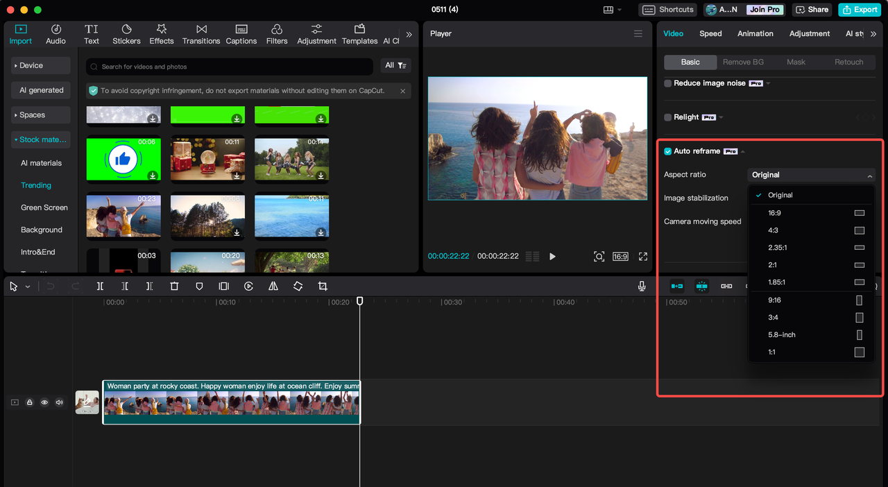Select AI materials category
888x487 pixels.
click(41, 163)
